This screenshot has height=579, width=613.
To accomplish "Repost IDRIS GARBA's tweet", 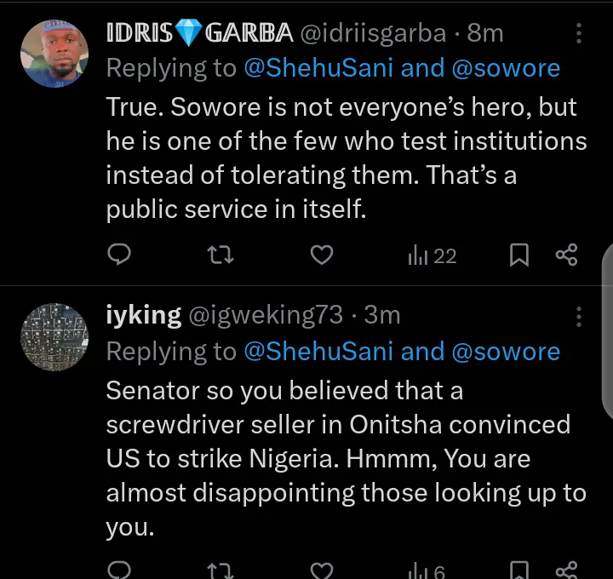I will tap(221, 254).
